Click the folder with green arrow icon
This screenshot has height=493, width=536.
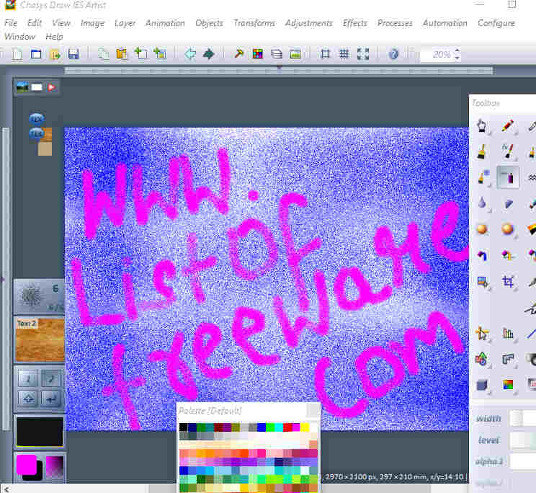[x=55, y=54]
